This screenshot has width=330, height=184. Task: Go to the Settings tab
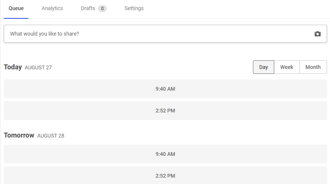click(x=134, y=8)
